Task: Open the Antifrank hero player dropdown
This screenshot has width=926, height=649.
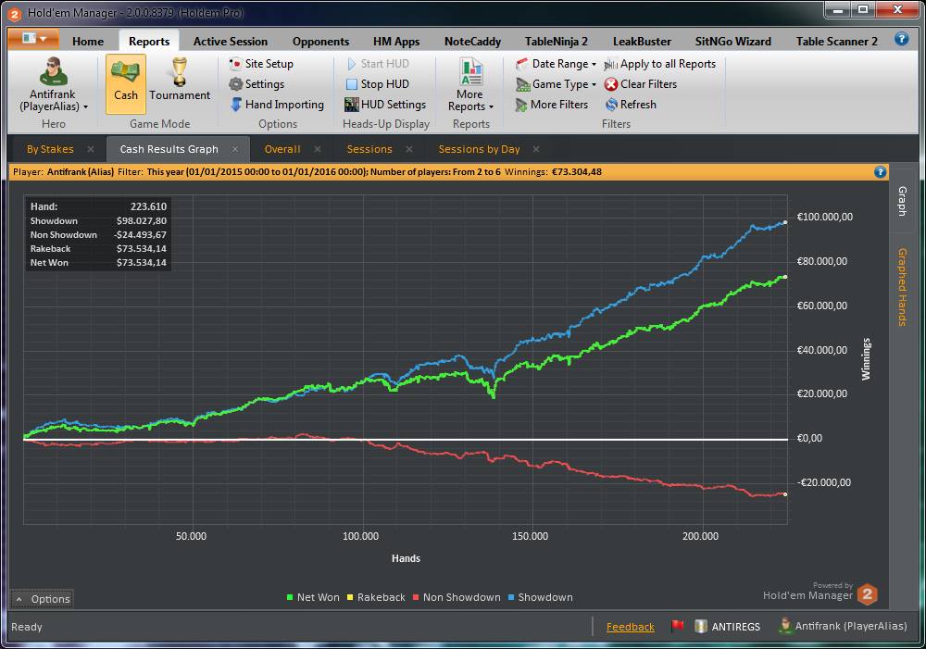Action: coord(53,84)
